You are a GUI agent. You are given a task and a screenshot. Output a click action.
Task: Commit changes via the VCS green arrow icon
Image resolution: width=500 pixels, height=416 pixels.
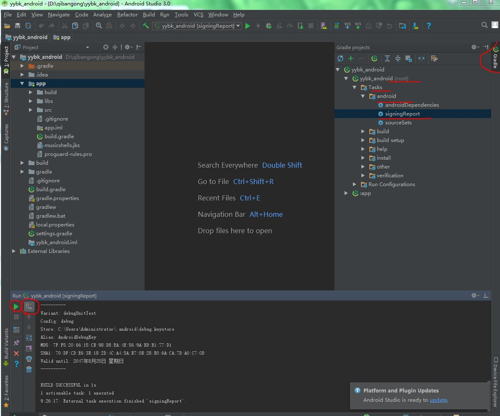[358, 26]
